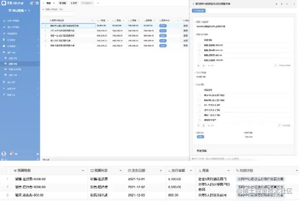Click the plus icon beside Informat title
The image size is (299, 201).
(37, 3)
